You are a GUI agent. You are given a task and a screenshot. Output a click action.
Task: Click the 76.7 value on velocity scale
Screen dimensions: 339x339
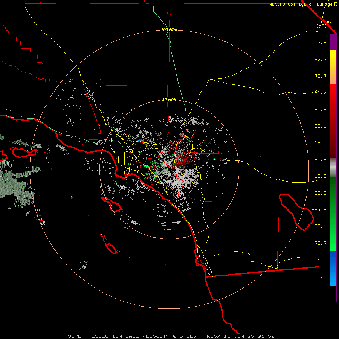point(321,76)
